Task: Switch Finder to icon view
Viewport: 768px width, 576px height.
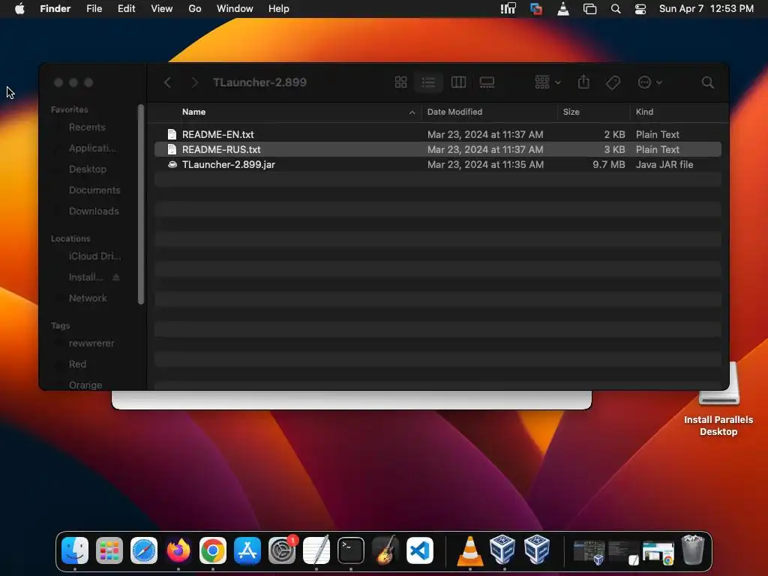Action: [x=400, y=82]
